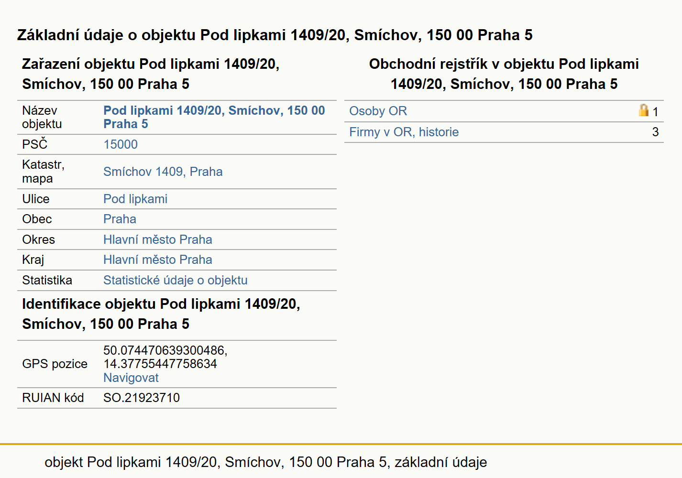Screen dimensions: 682x478
Task: Click the RUIAN kód value SO.21923710
Action: coord(142,398)
